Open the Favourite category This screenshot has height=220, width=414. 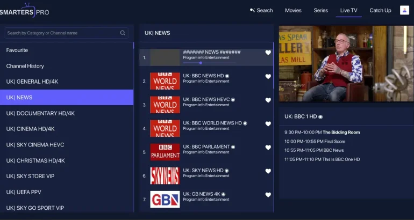click(67, 50)
